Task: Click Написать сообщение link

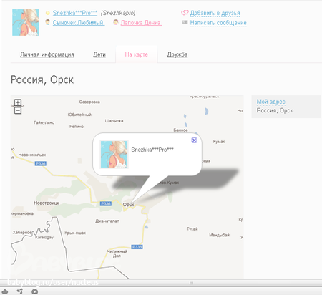Action: [218, 23]
